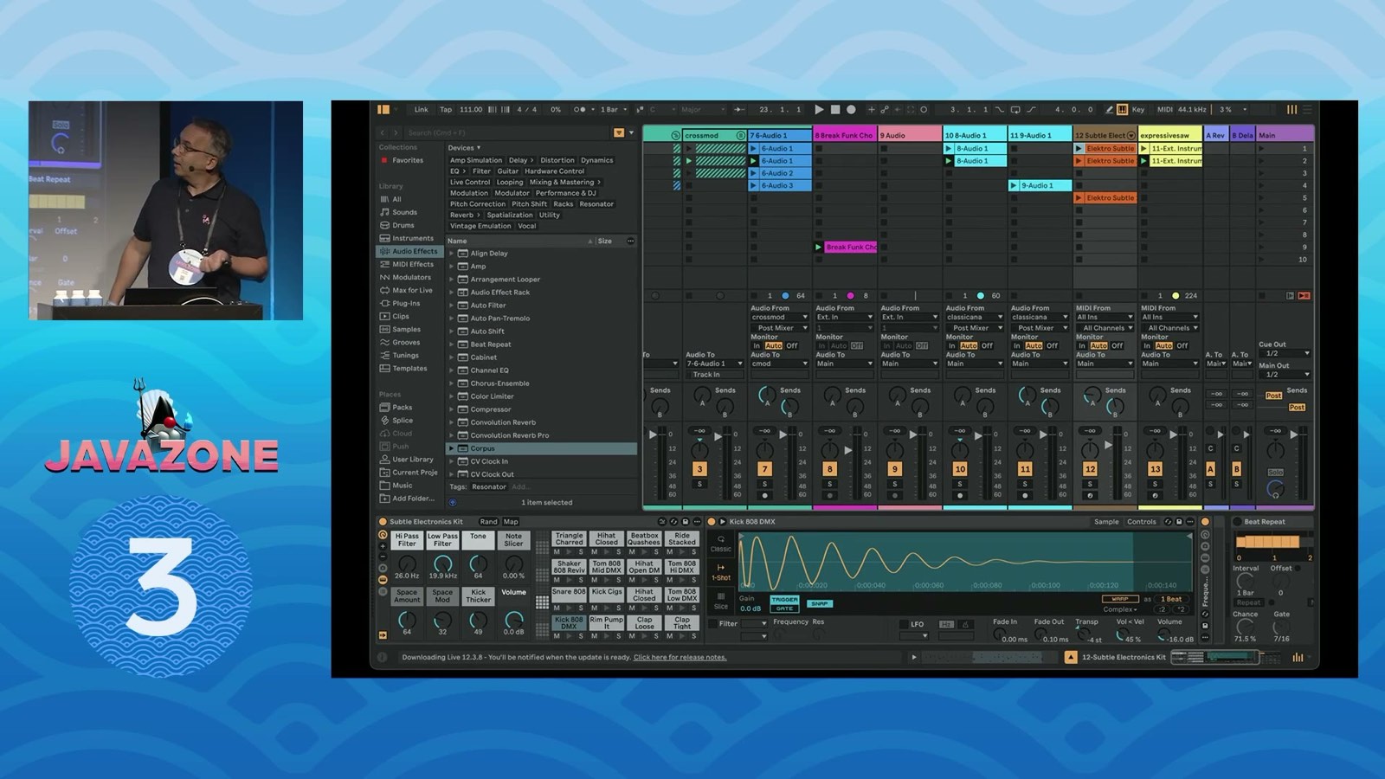
Task: Click the transport Stop button
Action: [835, 110]
